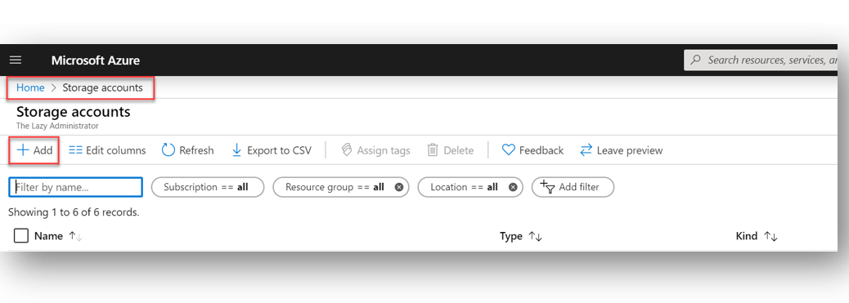Click the Edit columns icon
Screen dimensions: 849x303
coord(76,150)
